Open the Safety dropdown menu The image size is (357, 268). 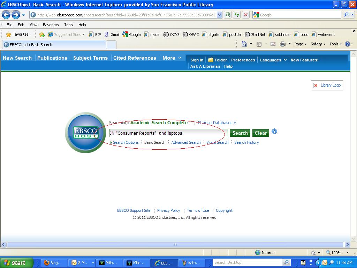click(318, 44)
